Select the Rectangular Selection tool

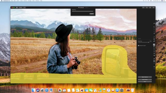(154, 29)
